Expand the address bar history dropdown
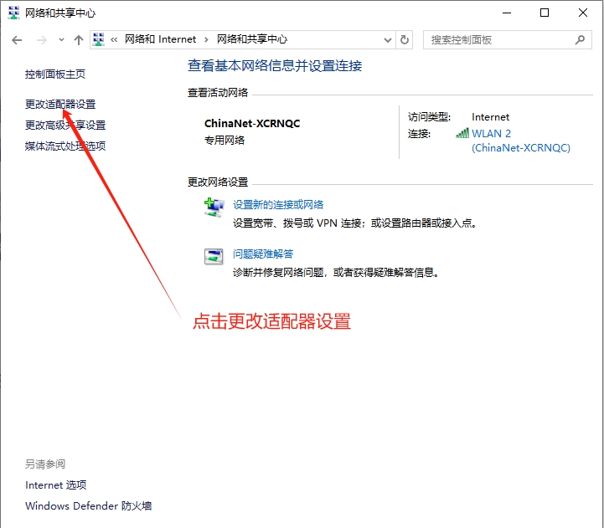 (387, 39)
